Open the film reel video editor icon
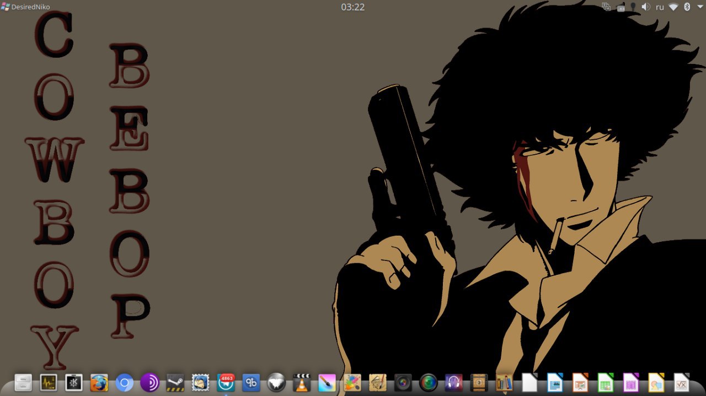This screenshot has width=706, height=396. (x=479, y=382)
